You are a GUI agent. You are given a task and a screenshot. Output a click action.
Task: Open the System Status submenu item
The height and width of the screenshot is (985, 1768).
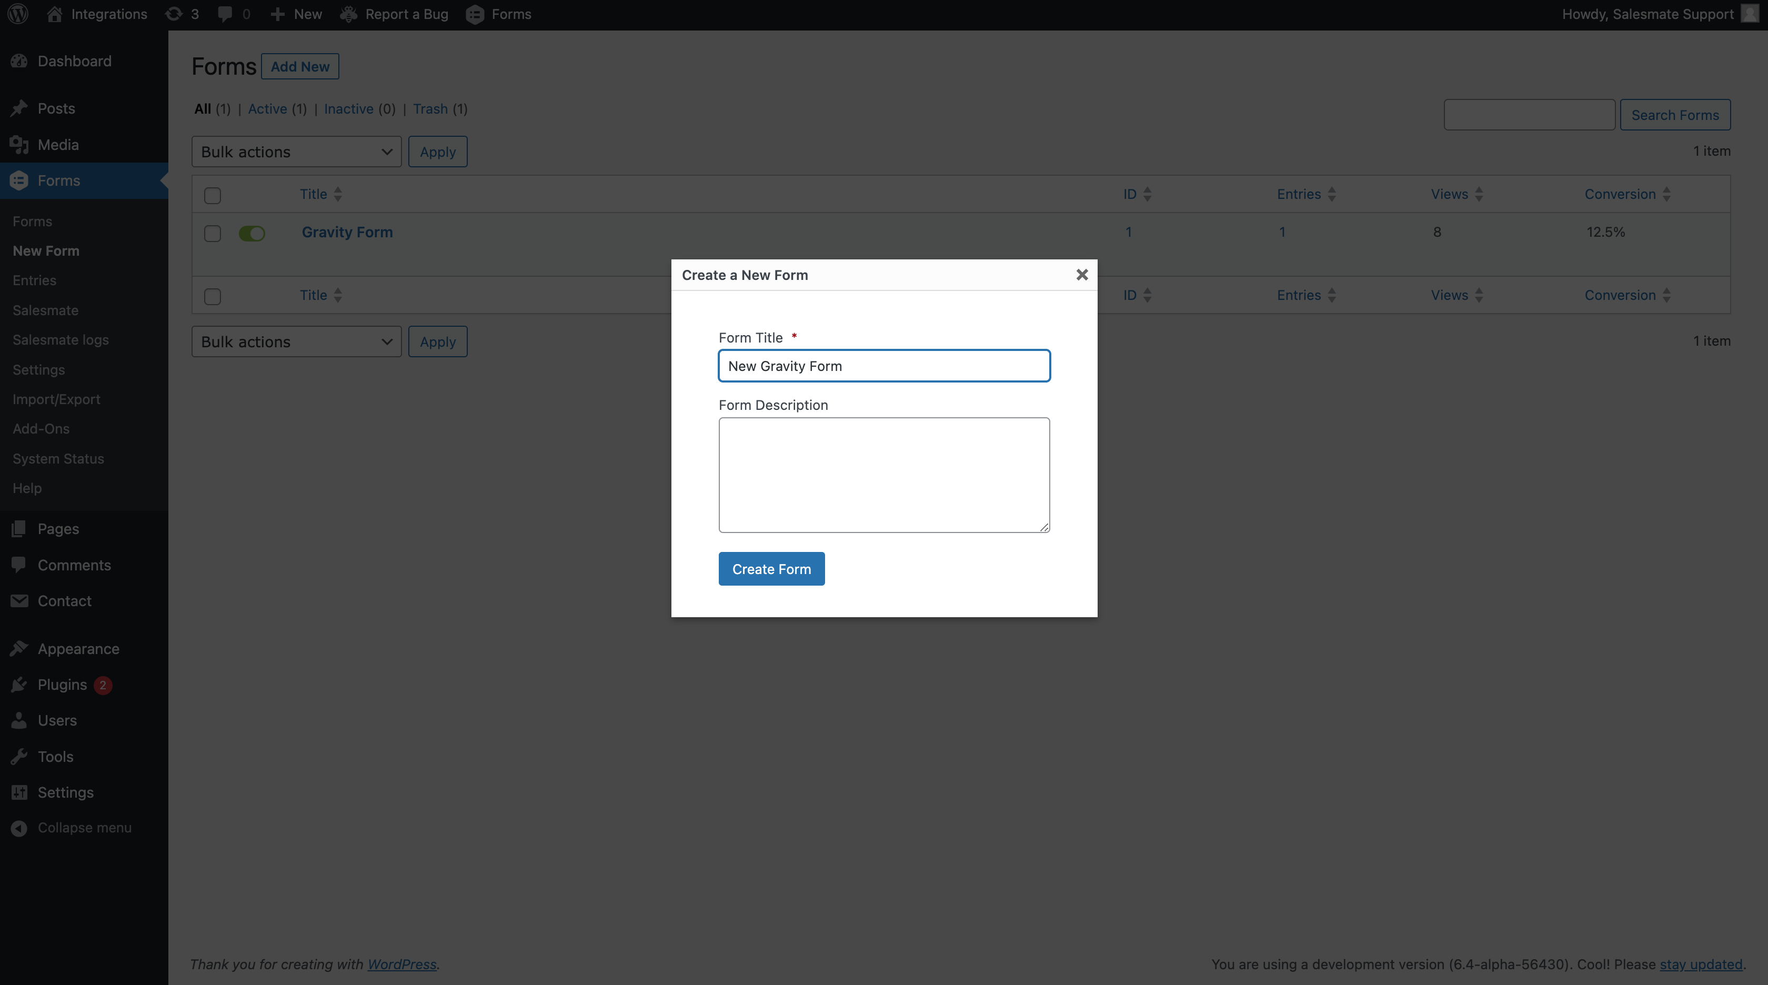pos(58,458)
